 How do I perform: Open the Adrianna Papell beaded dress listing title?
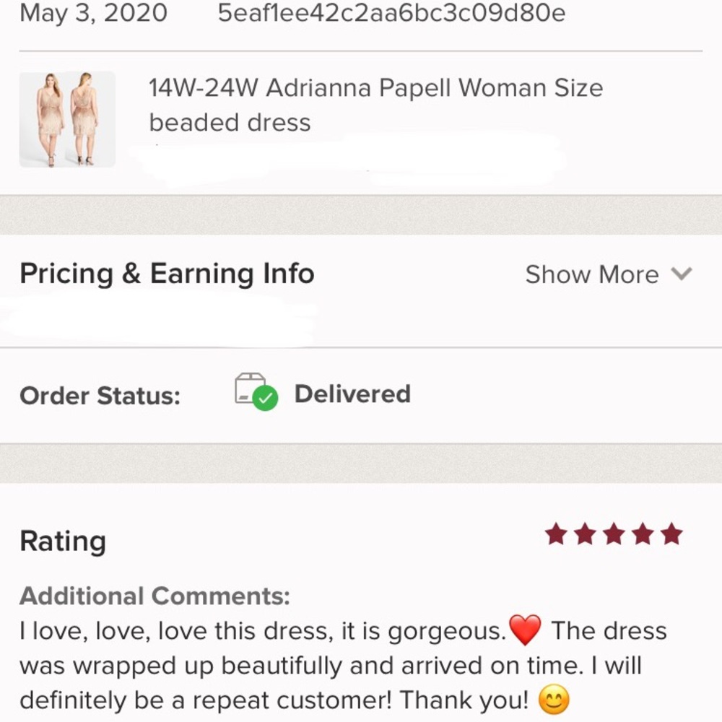point(375,105)
